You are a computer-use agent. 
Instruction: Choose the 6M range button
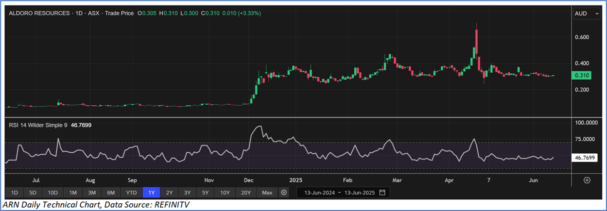pyautogui.click(x=111, y=193)
